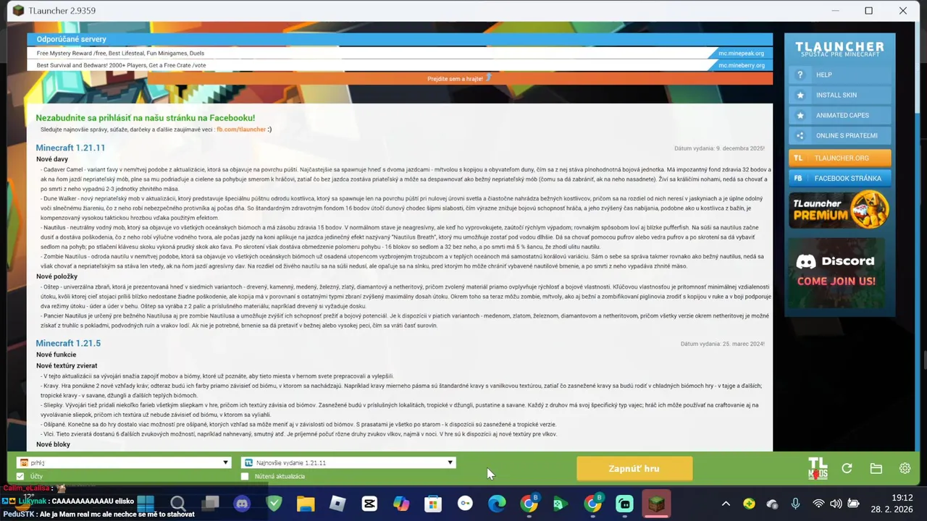Image resolution: width=927 pixels, height=521 pixels.
Task: Click the battery tray icon
Action: click(x=854, y=504)
